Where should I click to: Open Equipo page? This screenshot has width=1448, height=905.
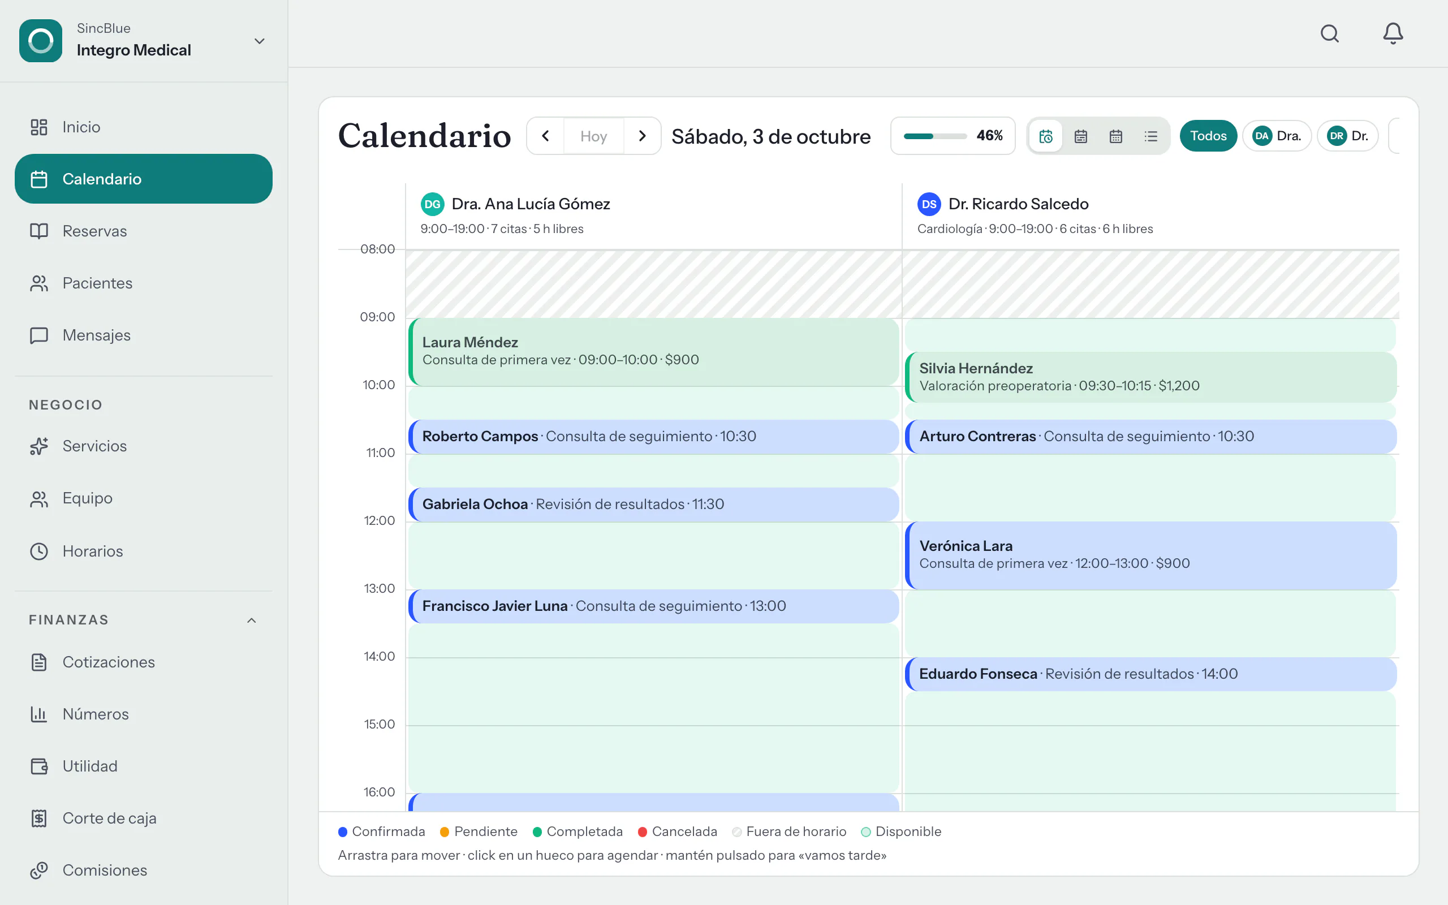[x=144, y=498]
